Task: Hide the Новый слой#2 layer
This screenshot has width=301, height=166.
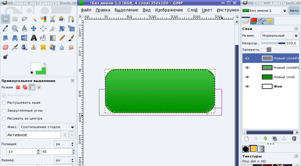Action: 247,58
